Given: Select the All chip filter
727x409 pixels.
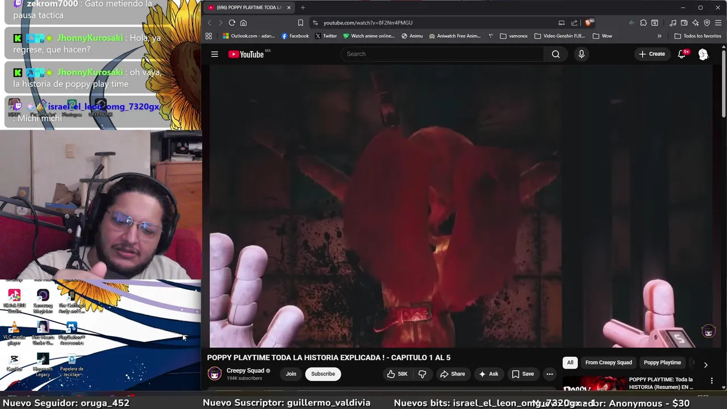Looking at the screenshot, I should coord(570,362).
